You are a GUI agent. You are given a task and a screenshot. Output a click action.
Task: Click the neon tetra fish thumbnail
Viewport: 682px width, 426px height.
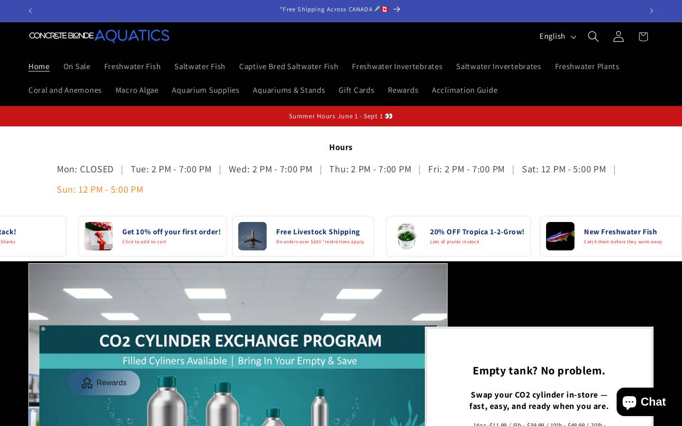tap(560, 236)
